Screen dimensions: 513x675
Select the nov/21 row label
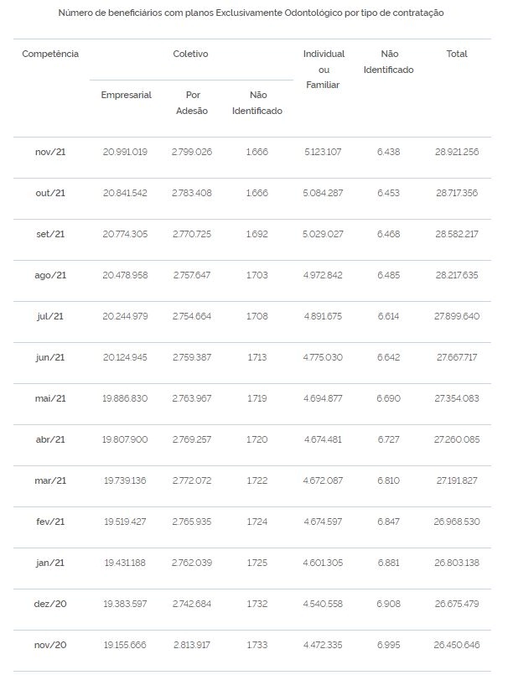tap(50, 152)
